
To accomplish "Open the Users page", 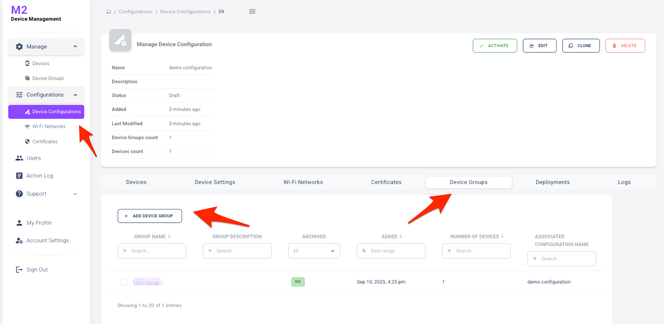I will click(x=34, y=158).
